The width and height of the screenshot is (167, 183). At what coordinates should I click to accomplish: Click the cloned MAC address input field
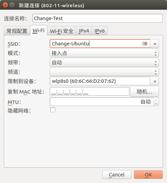point(89,91)
